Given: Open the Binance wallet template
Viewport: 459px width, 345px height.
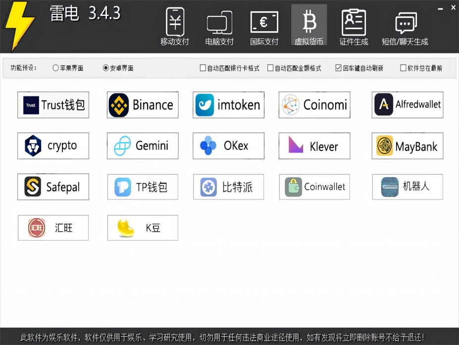Looking at the screenshot, I should pyautogui.click(x=142, y=105).
